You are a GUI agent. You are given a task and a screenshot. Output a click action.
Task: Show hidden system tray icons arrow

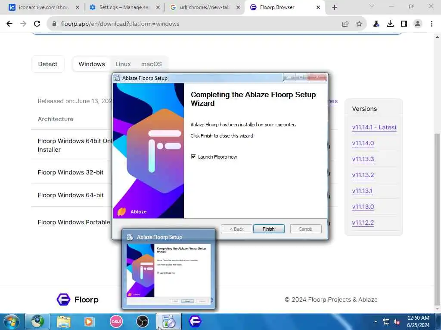point(376,321)
